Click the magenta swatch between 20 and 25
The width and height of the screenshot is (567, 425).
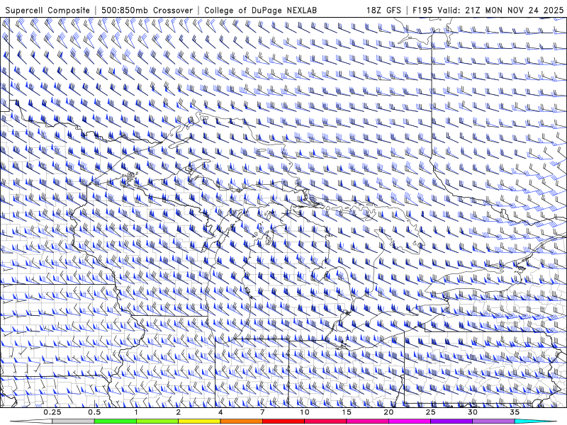(x=410, y=421)
